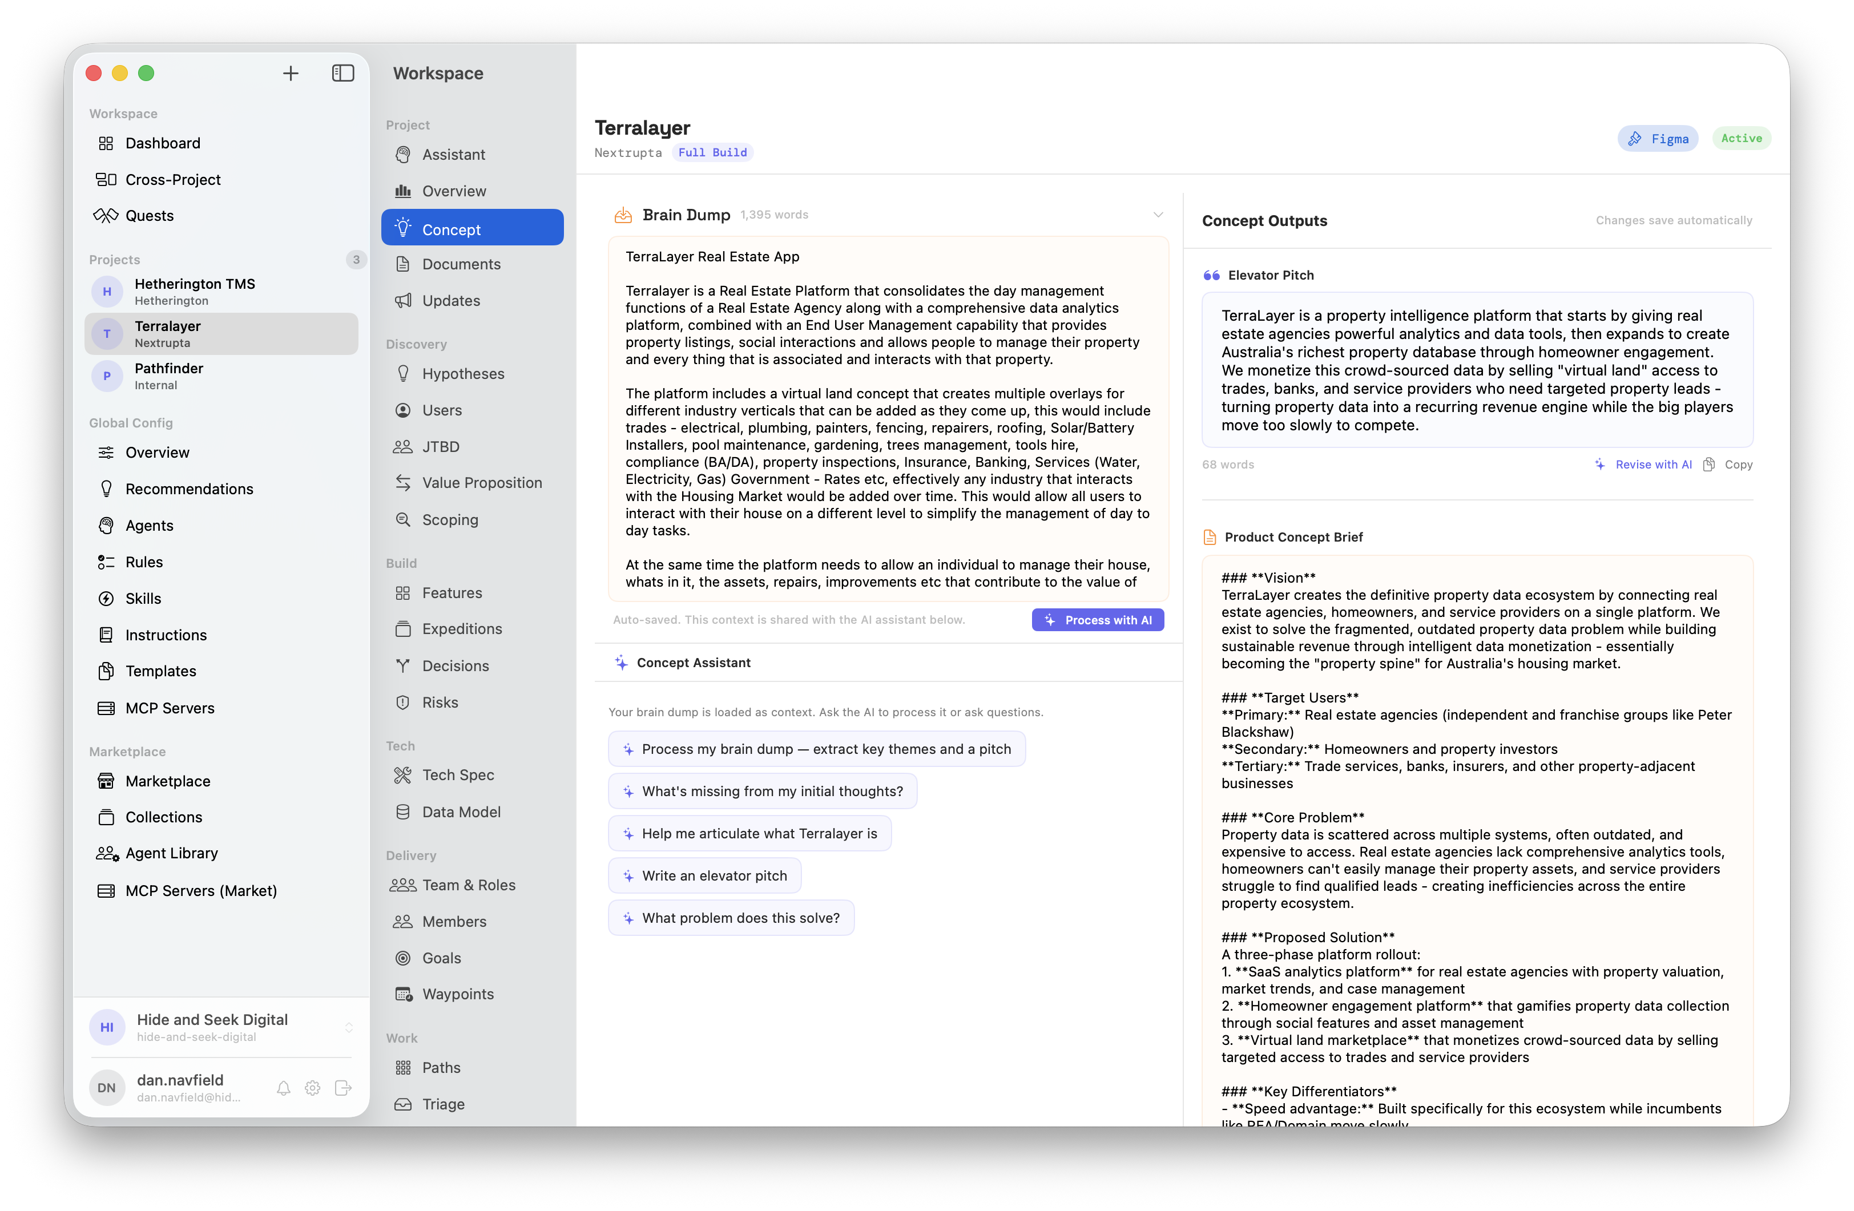The height and width of the screenshot is (1211, 1854).
Task: Toggle the sidebar panel icon
Action: [x=342, y=73]
